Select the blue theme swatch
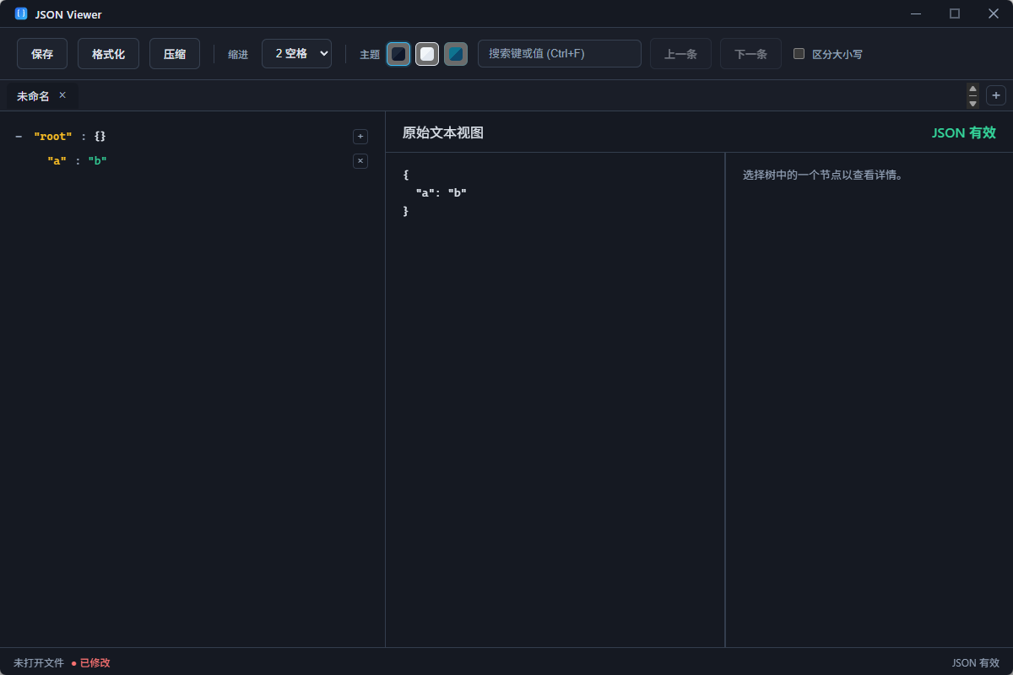Screen dimensions: 1013x675 455,53
